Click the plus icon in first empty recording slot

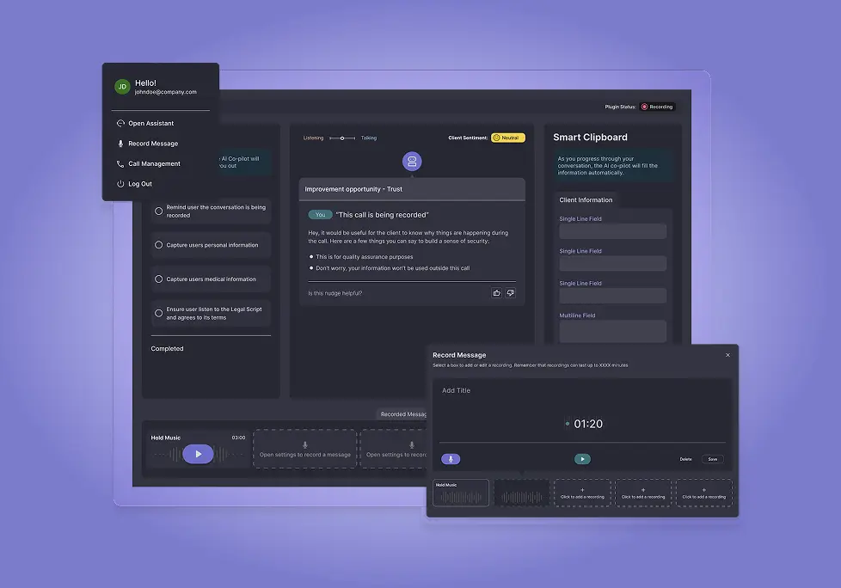pyautogui.click(x=582, y=490)
